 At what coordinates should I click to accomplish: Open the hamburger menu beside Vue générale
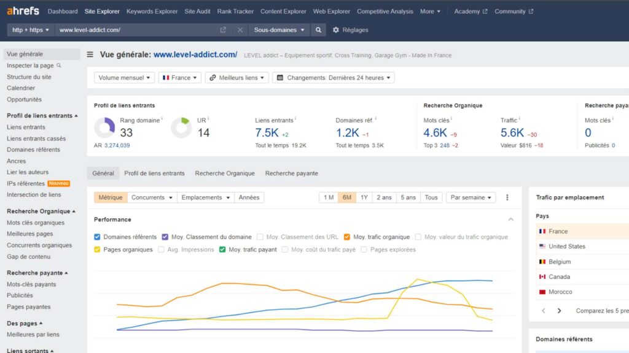tap(90, 55)
